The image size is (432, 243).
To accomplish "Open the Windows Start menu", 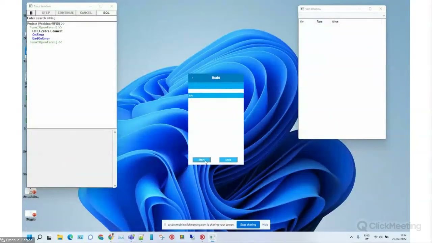I will coord(29,237).
